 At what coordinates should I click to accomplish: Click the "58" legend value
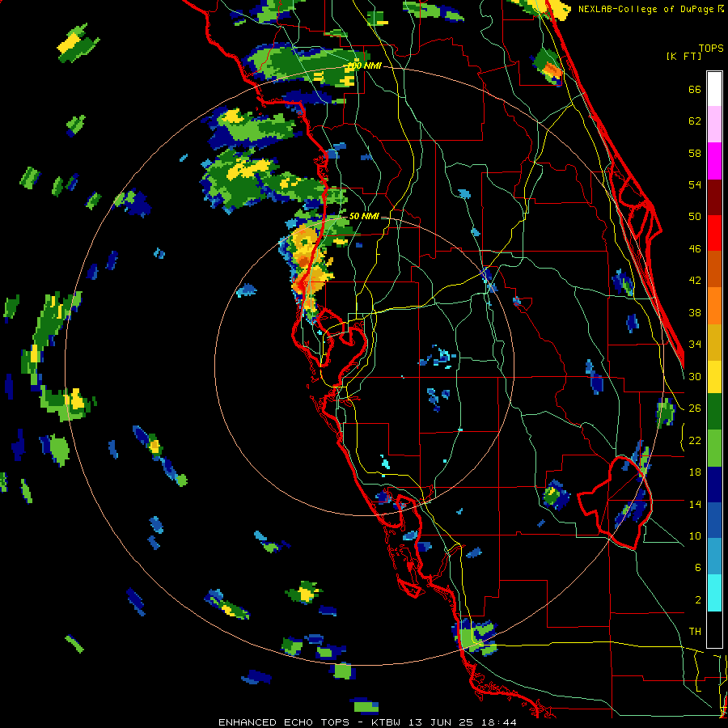695,153
